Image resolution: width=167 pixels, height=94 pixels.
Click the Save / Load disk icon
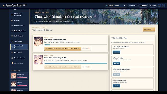point(12,53)
